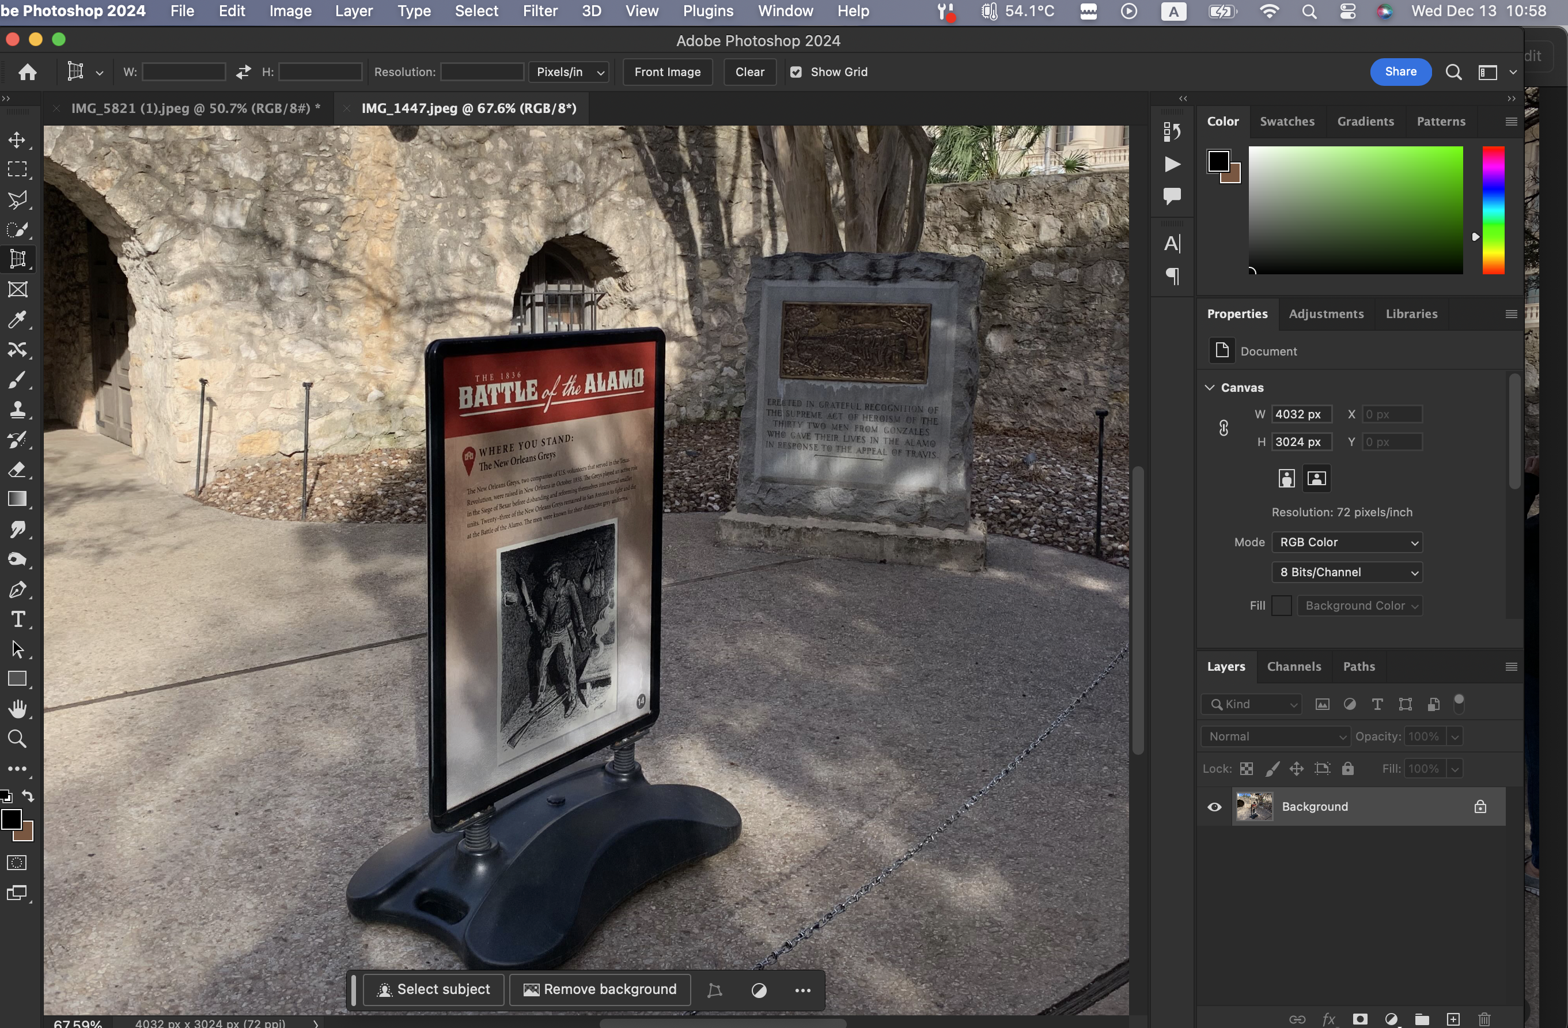Screen dimensions: 1568x1028
Task: Select the Hand tool
Action: tap(17, 709)
